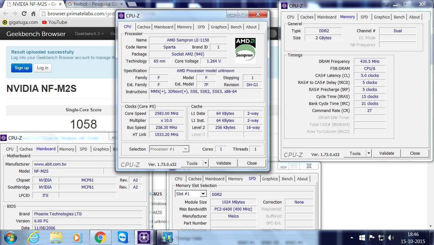Click the Sign up button
The width and height of the screenshot is (434, 245).
22,68
